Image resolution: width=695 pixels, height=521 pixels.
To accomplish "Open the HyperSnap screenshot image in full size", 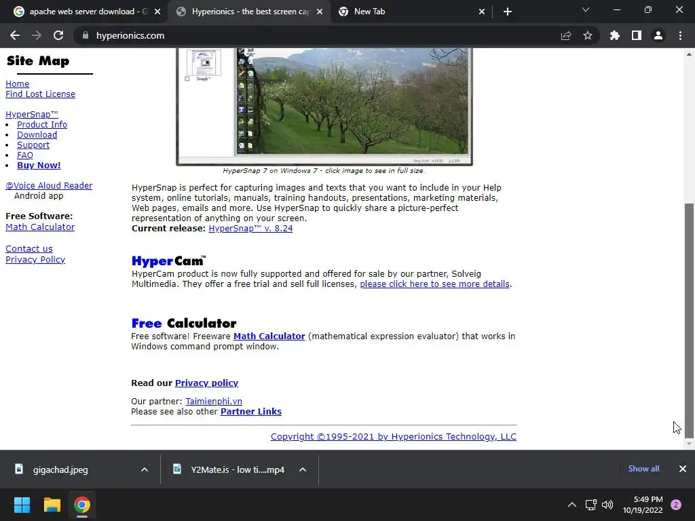I will point(324,107).
